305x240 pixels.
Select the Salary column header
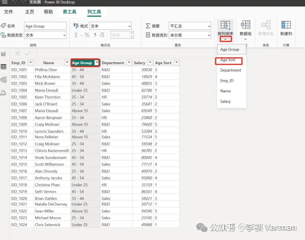[140, 63]
